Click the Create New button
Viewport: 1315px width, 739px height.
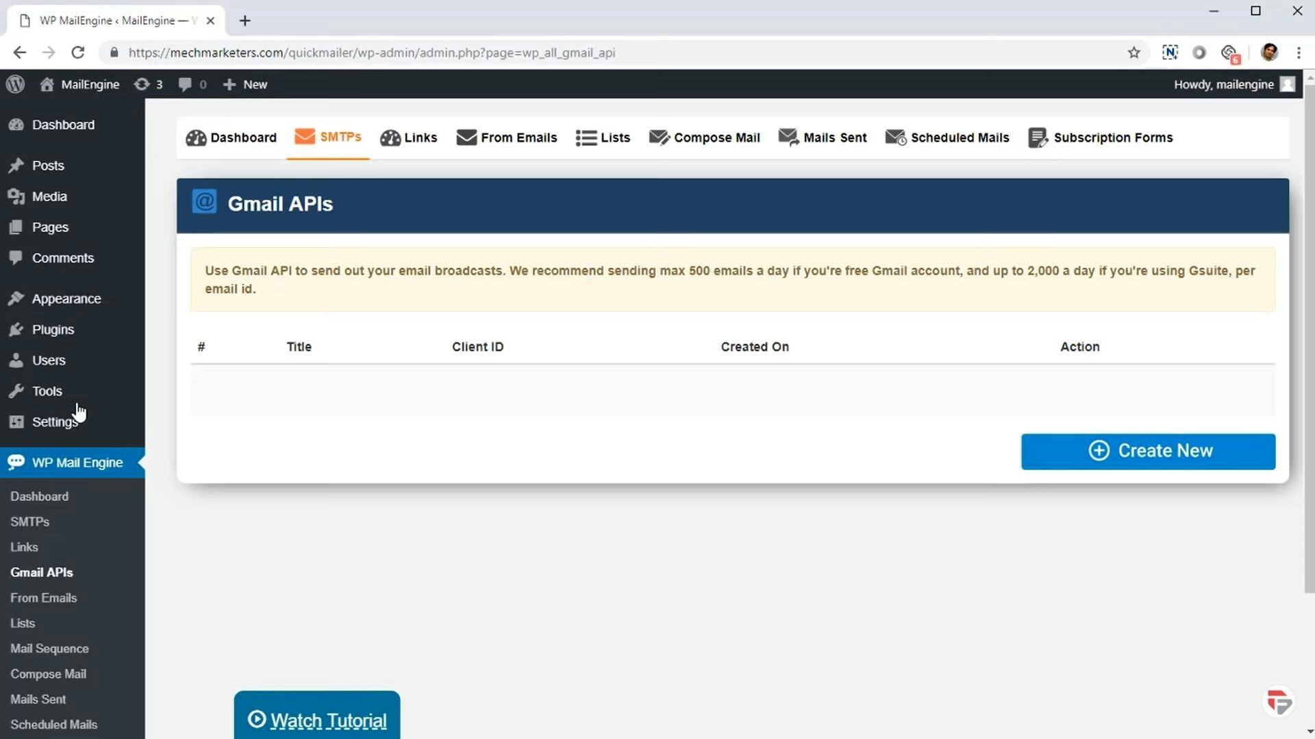pyautogui.click(x=1148, y=451)
